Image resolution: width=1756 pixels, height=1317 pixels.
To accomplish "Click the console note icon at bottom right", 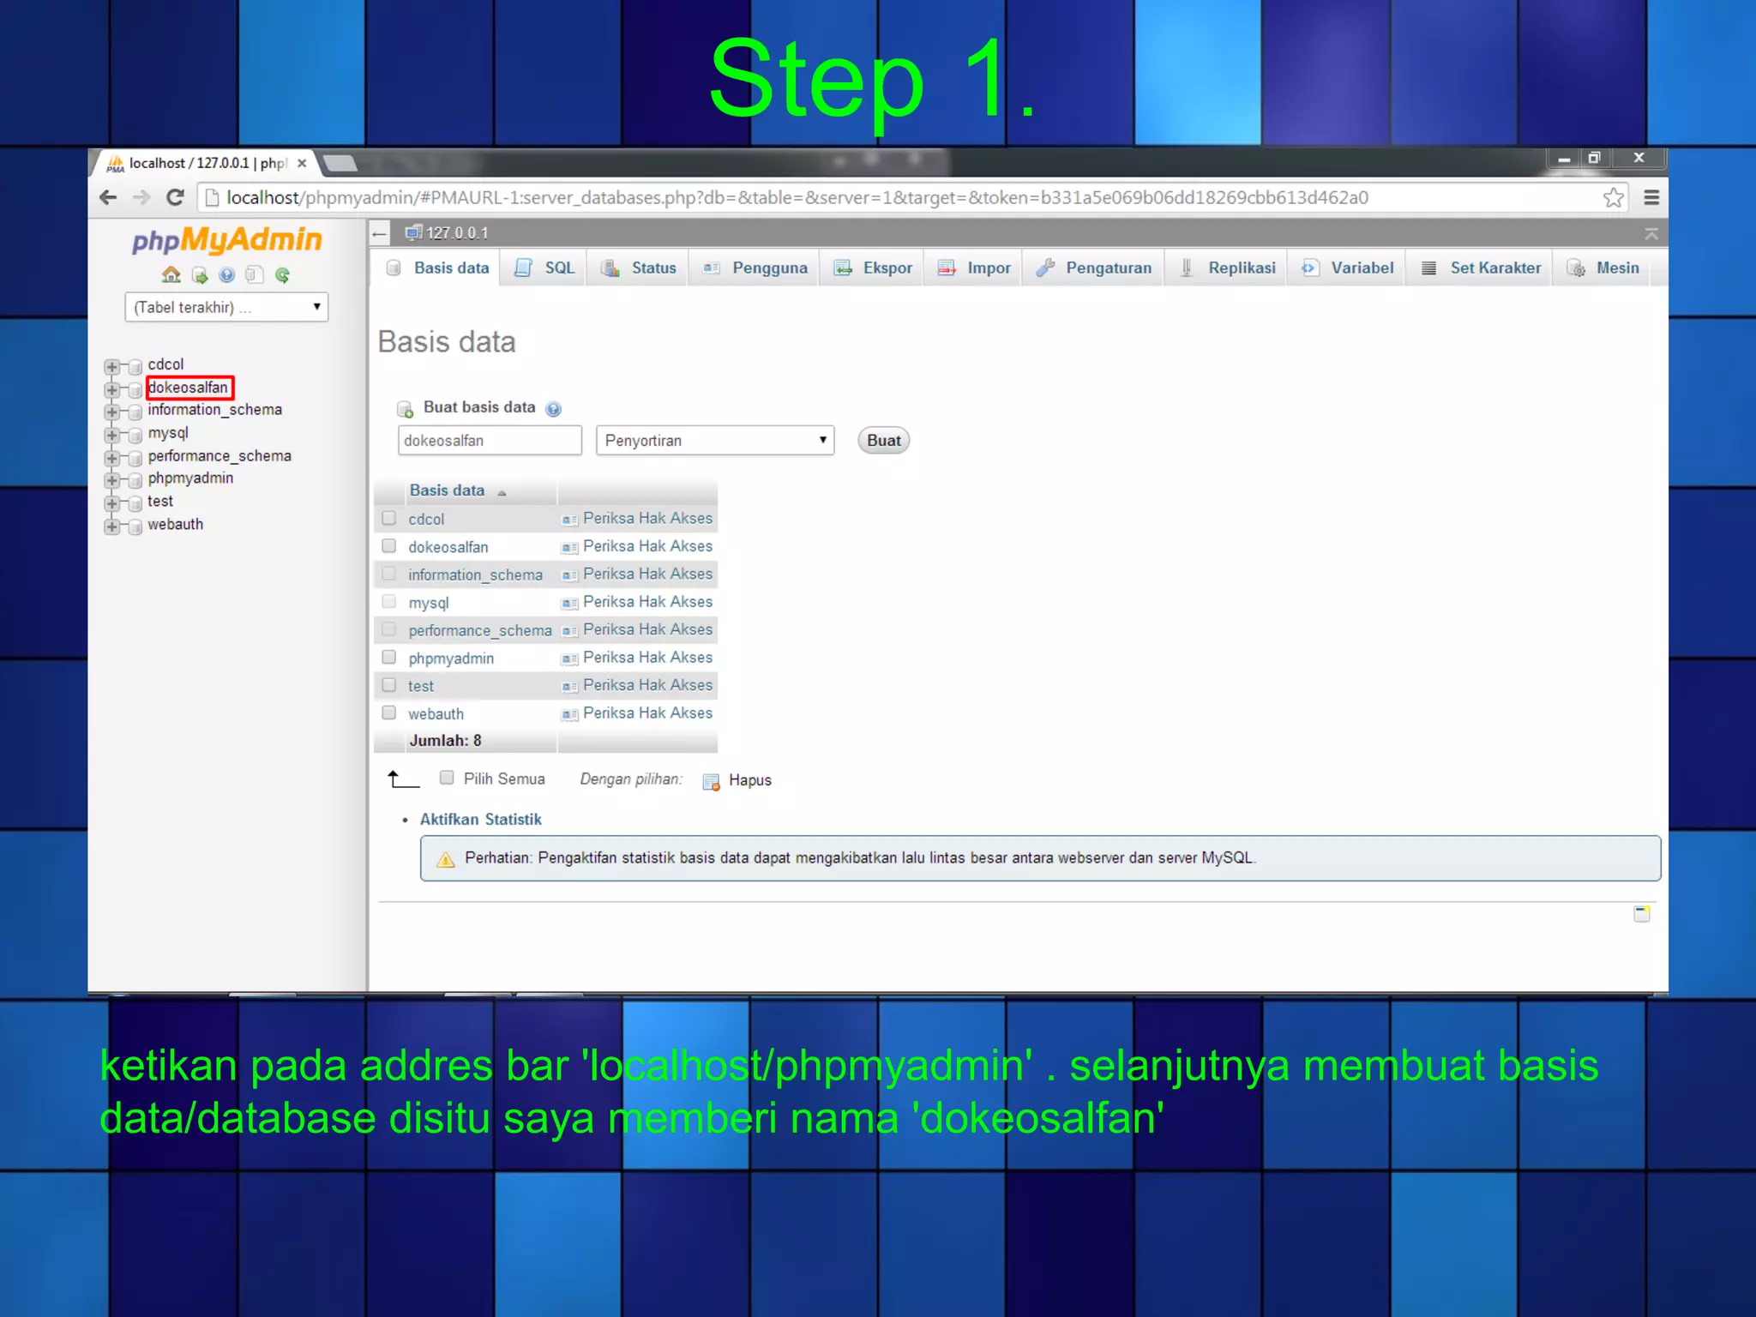I will (1642, 914).
